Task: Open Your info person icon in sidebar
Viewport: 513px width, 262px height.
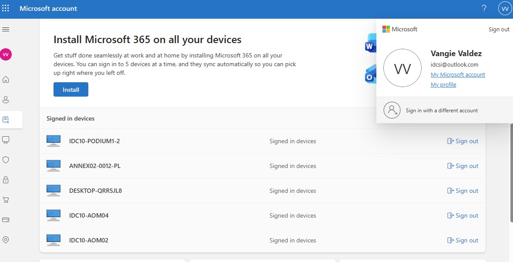Action: 6,100
